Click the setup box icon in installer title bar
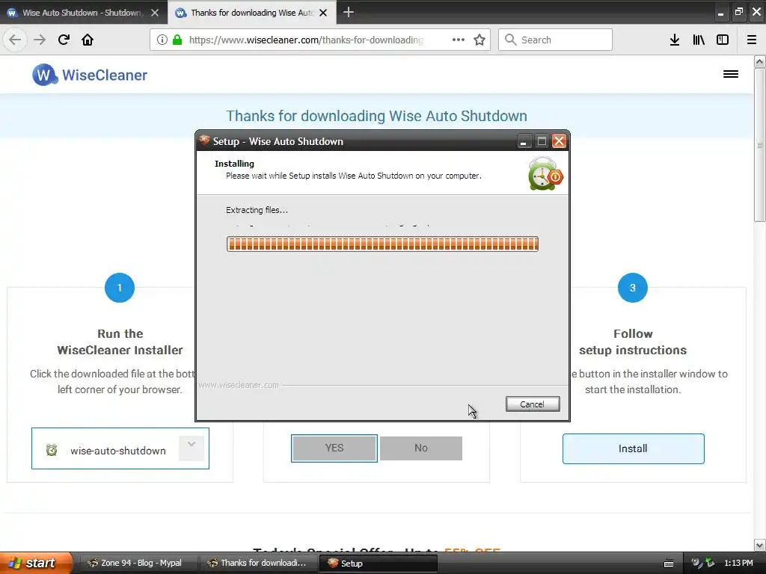Image resolution: width=766 pixels, height=574 pixels. (205, 141)
